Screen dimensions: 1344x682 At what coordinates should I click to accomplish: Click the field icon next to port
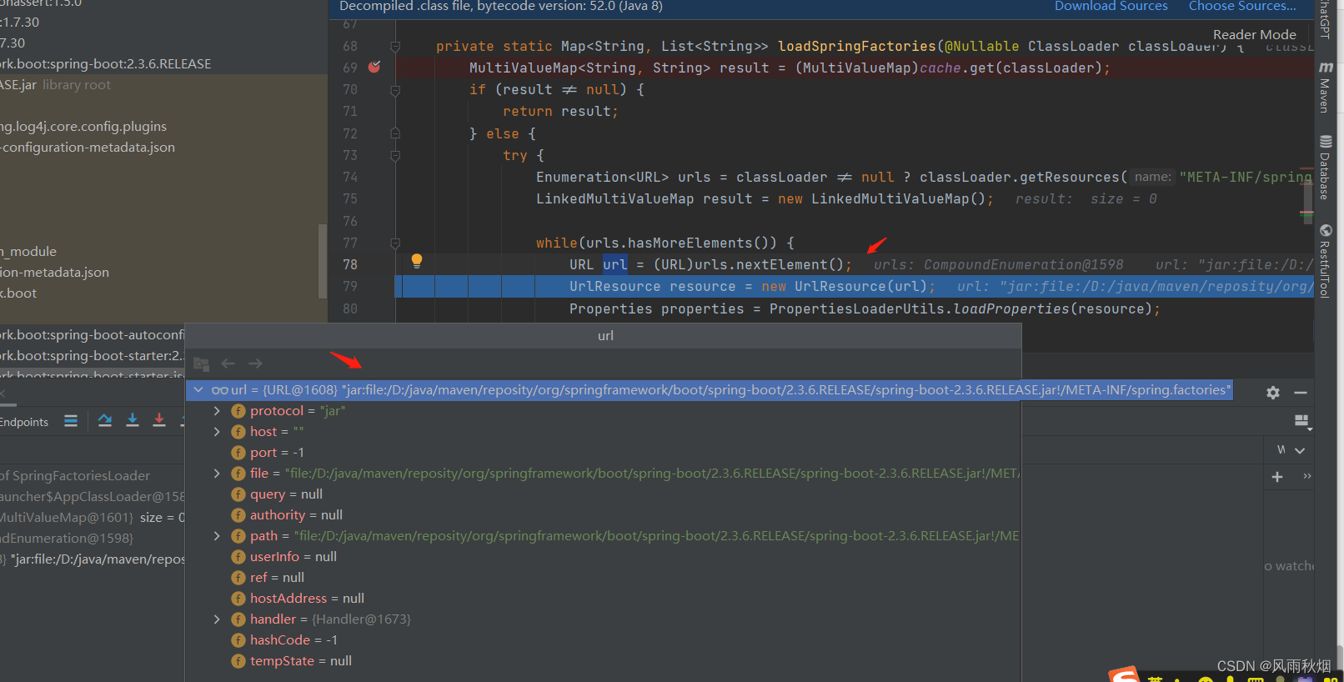pos(238,453)
